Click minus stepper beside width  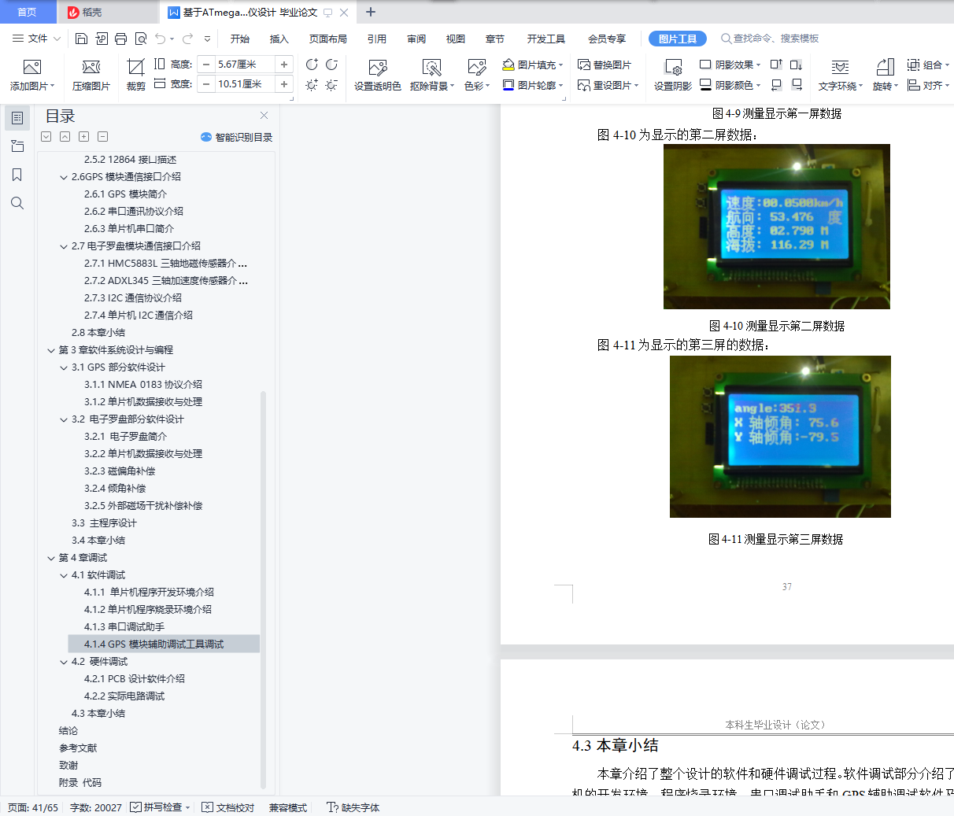pos(206,84)
